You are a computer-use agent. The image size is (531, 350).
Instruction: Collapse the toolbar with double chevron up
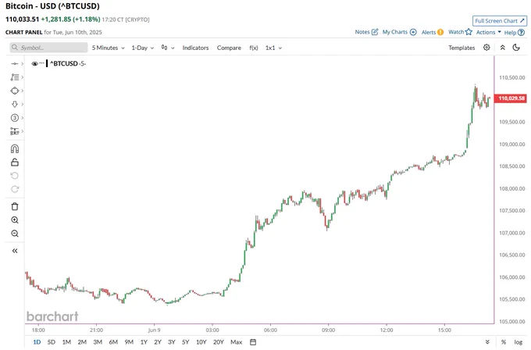(503, 48)
